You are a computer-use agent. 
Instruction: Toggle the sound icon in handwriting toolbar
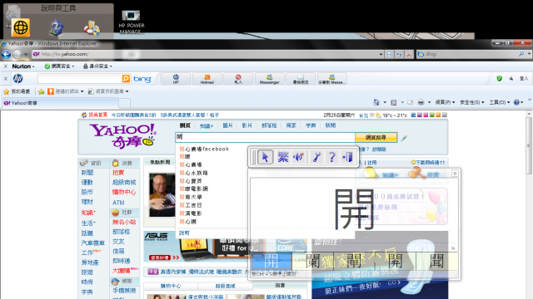click(x=299, y=157)
